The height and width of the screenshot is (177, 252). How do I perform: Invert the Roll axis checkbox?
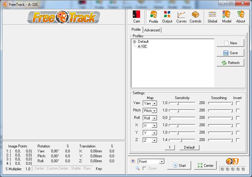238,118
